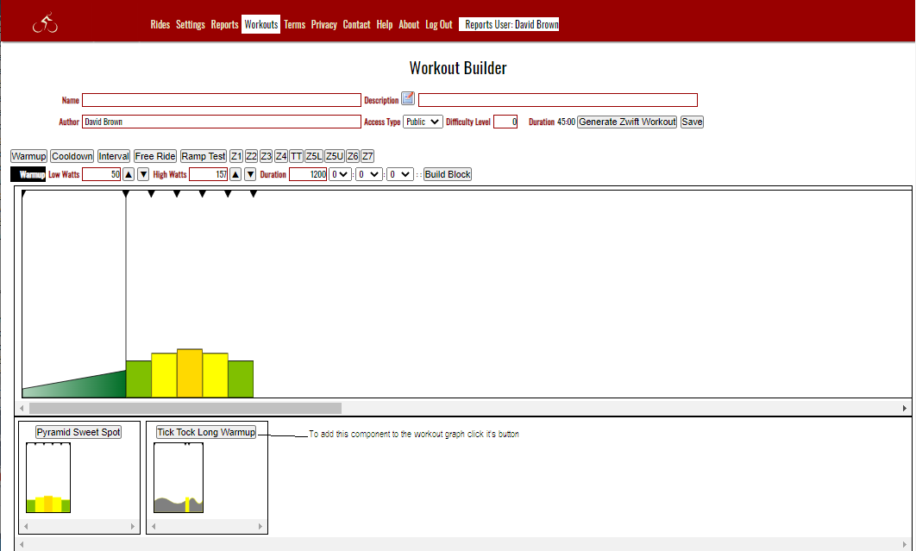The width and height of the screenshot is (916, 551).
Task: Decrease High Watts with the down arrow
Action: point(250,174)
